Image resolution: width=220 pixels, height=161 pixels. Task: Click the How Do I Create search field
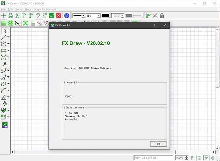point(154,158)
